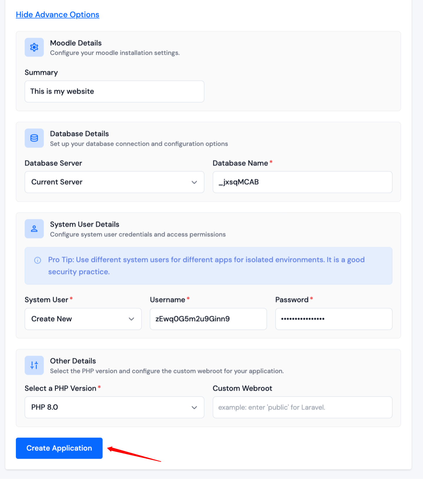Image resolution: width=423 pixels, height=479 pixels.
Task: Focus the Password field
Action: [x=333, y=319]
